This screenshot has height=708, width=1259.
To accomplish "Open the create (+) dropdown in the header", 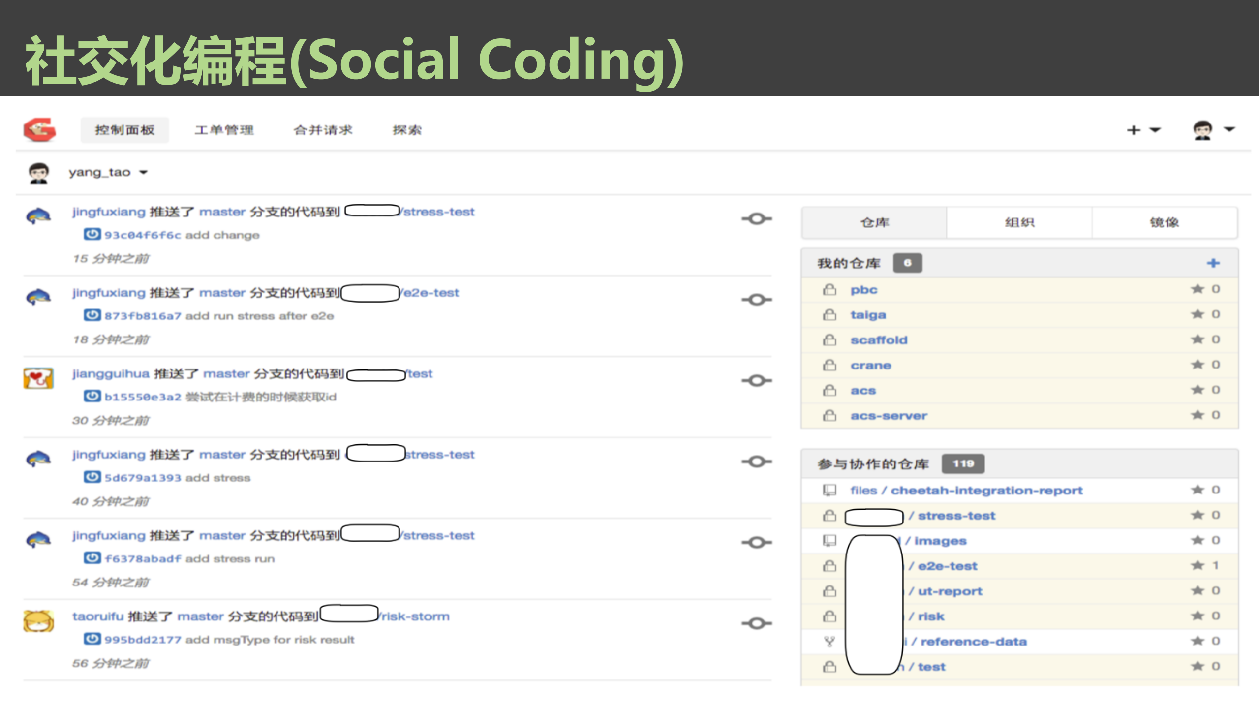I will (x=1143, y=129).
